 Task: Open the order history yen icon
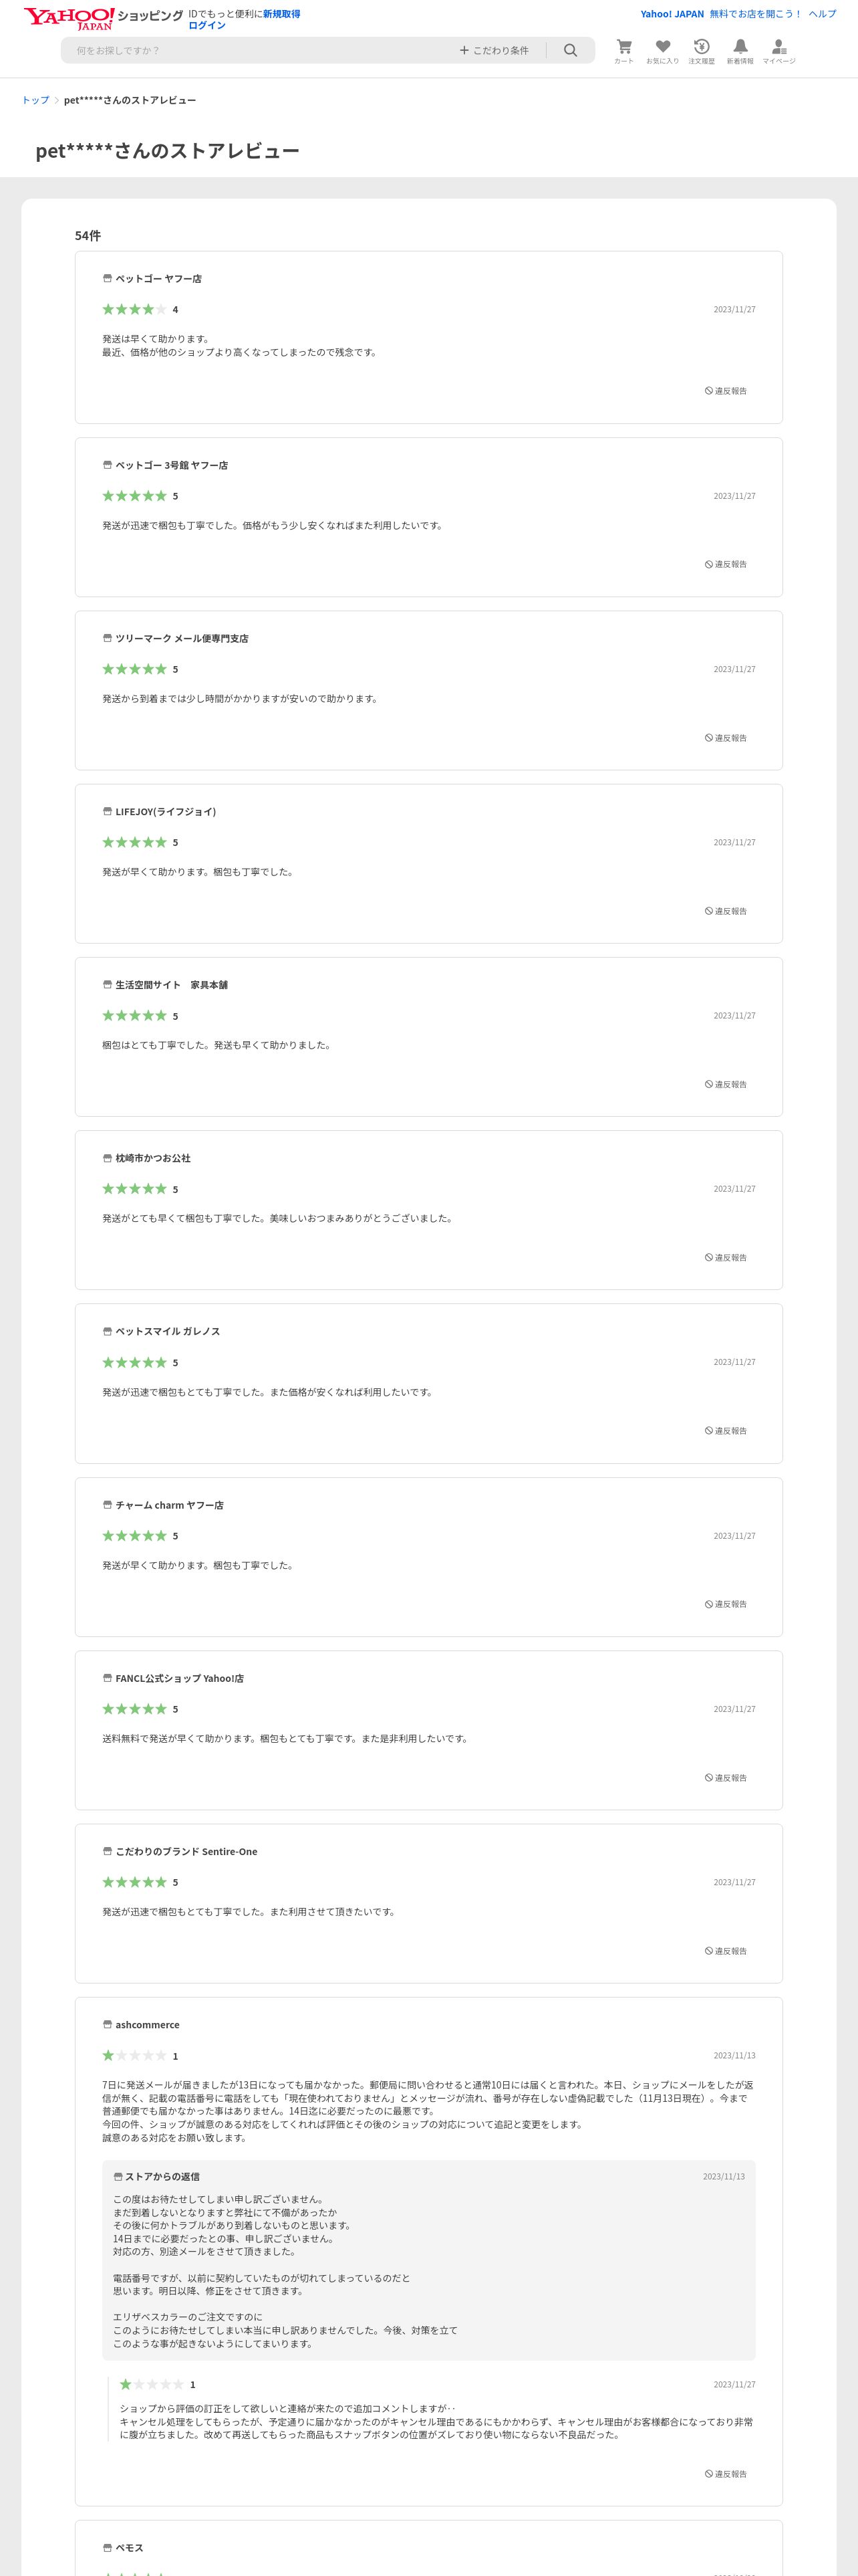[701, 51]
